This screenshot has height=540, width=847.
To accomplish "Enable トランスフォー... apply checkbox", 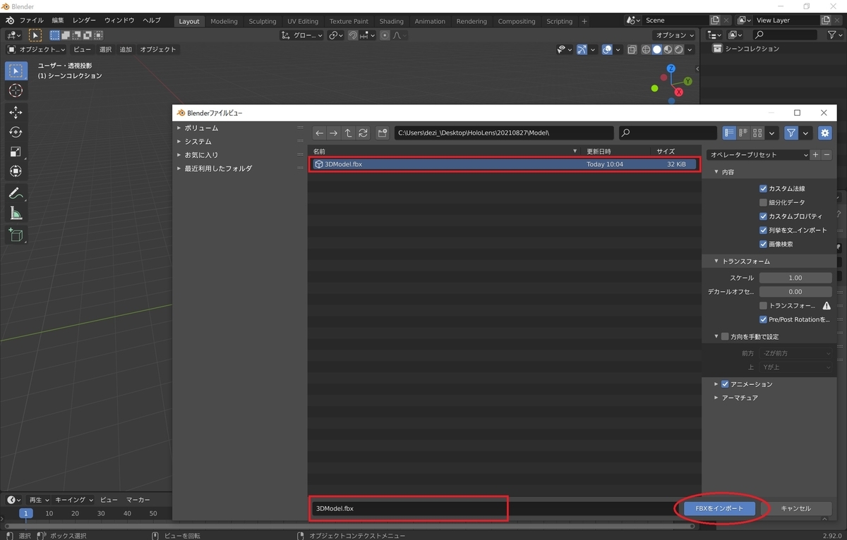I will click(763, 306).
